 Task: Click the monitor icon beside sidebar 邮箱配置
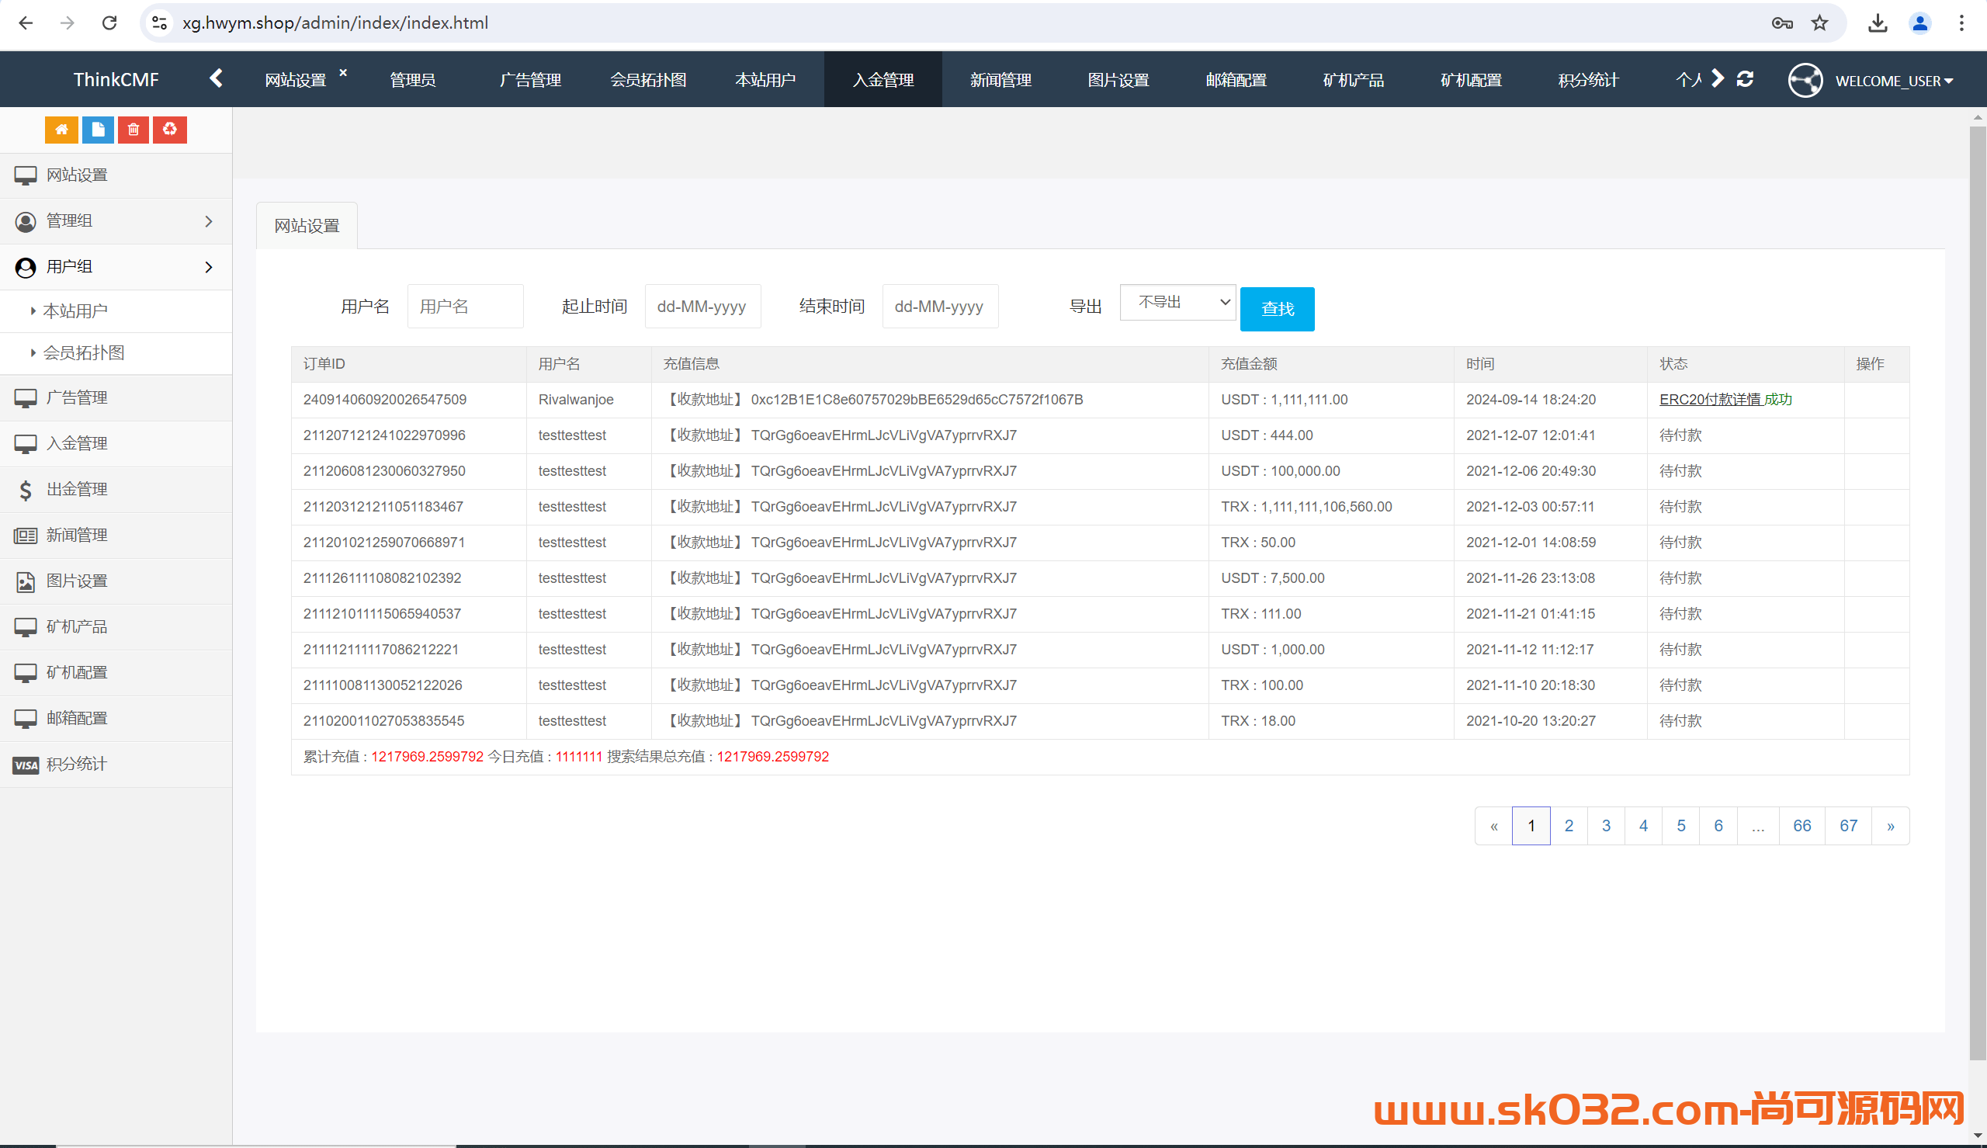point(25,718)
